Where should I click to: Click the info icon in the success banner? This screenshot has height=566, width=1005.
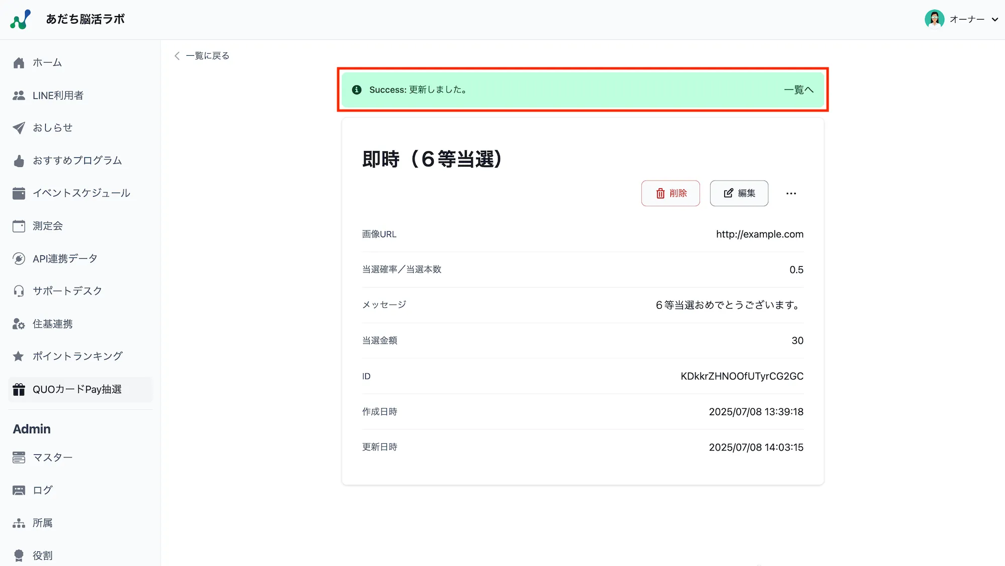[x=357, y=89]
